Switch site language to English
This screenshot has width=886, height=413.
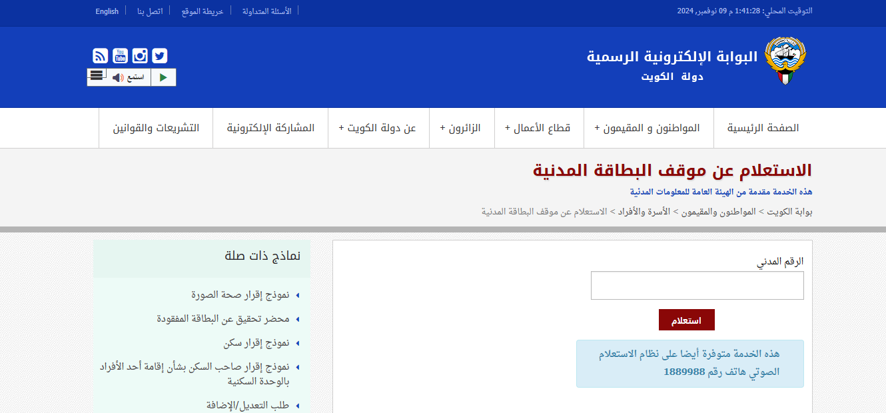[107, 11]
